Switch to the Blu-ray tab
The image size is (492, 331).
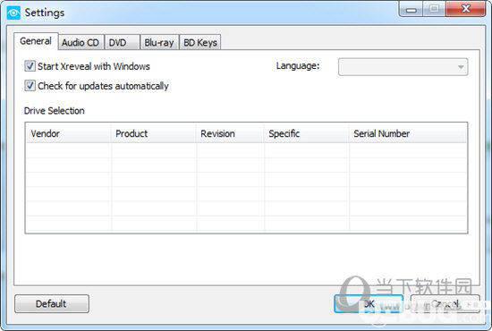[x=159, y=42]
